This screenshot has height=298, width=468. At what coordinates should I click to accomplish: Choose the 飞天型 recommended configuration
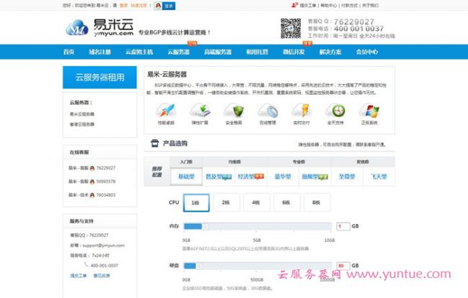click(x=379, y=176)
